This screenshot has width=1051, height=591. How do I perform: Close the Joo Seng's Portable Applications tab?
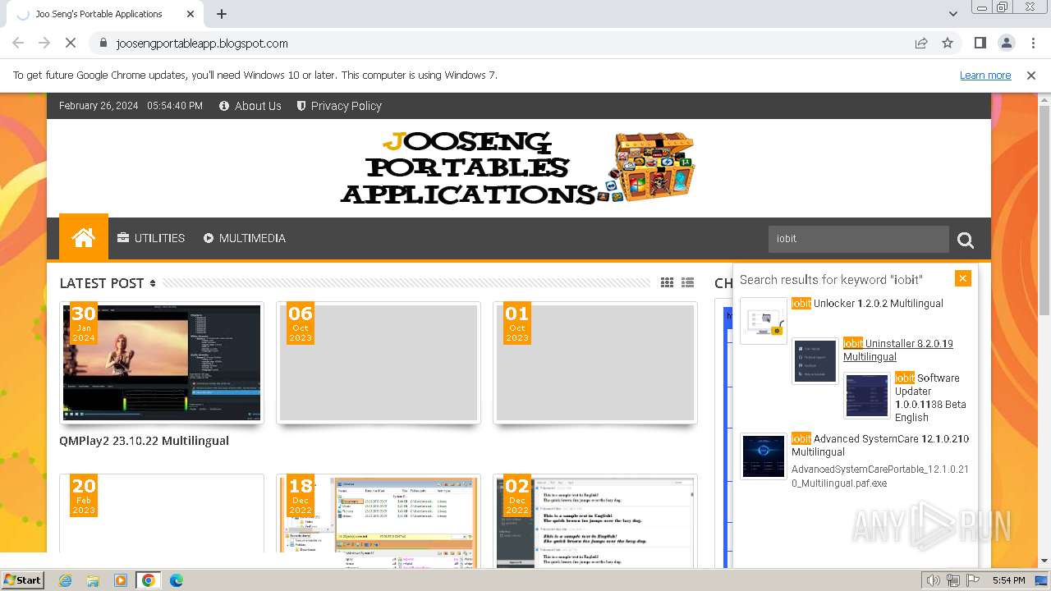(x=190, y=14)
